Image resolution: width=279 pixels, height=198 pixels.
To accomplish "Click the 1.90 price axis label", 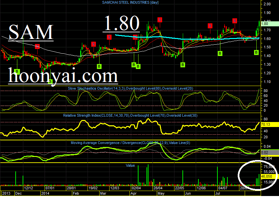I will [x=267, y=13].
